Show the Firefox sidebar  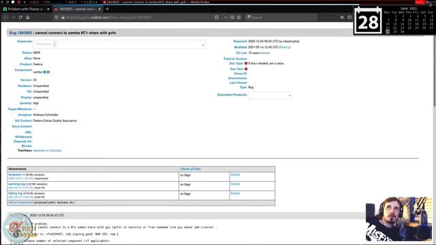tap(349, 17)
